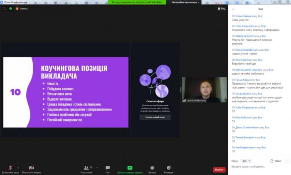
Task: Click the Начать новый сеанс button
Action: (x=155, y=117)
